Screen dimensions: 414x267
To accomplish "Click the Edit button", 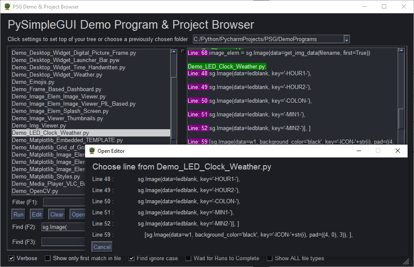I will click(37, 214).
